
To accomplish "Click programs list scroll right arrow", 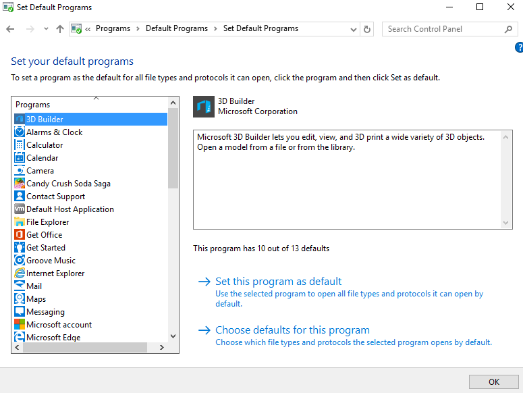I will [x=162, y=347].
